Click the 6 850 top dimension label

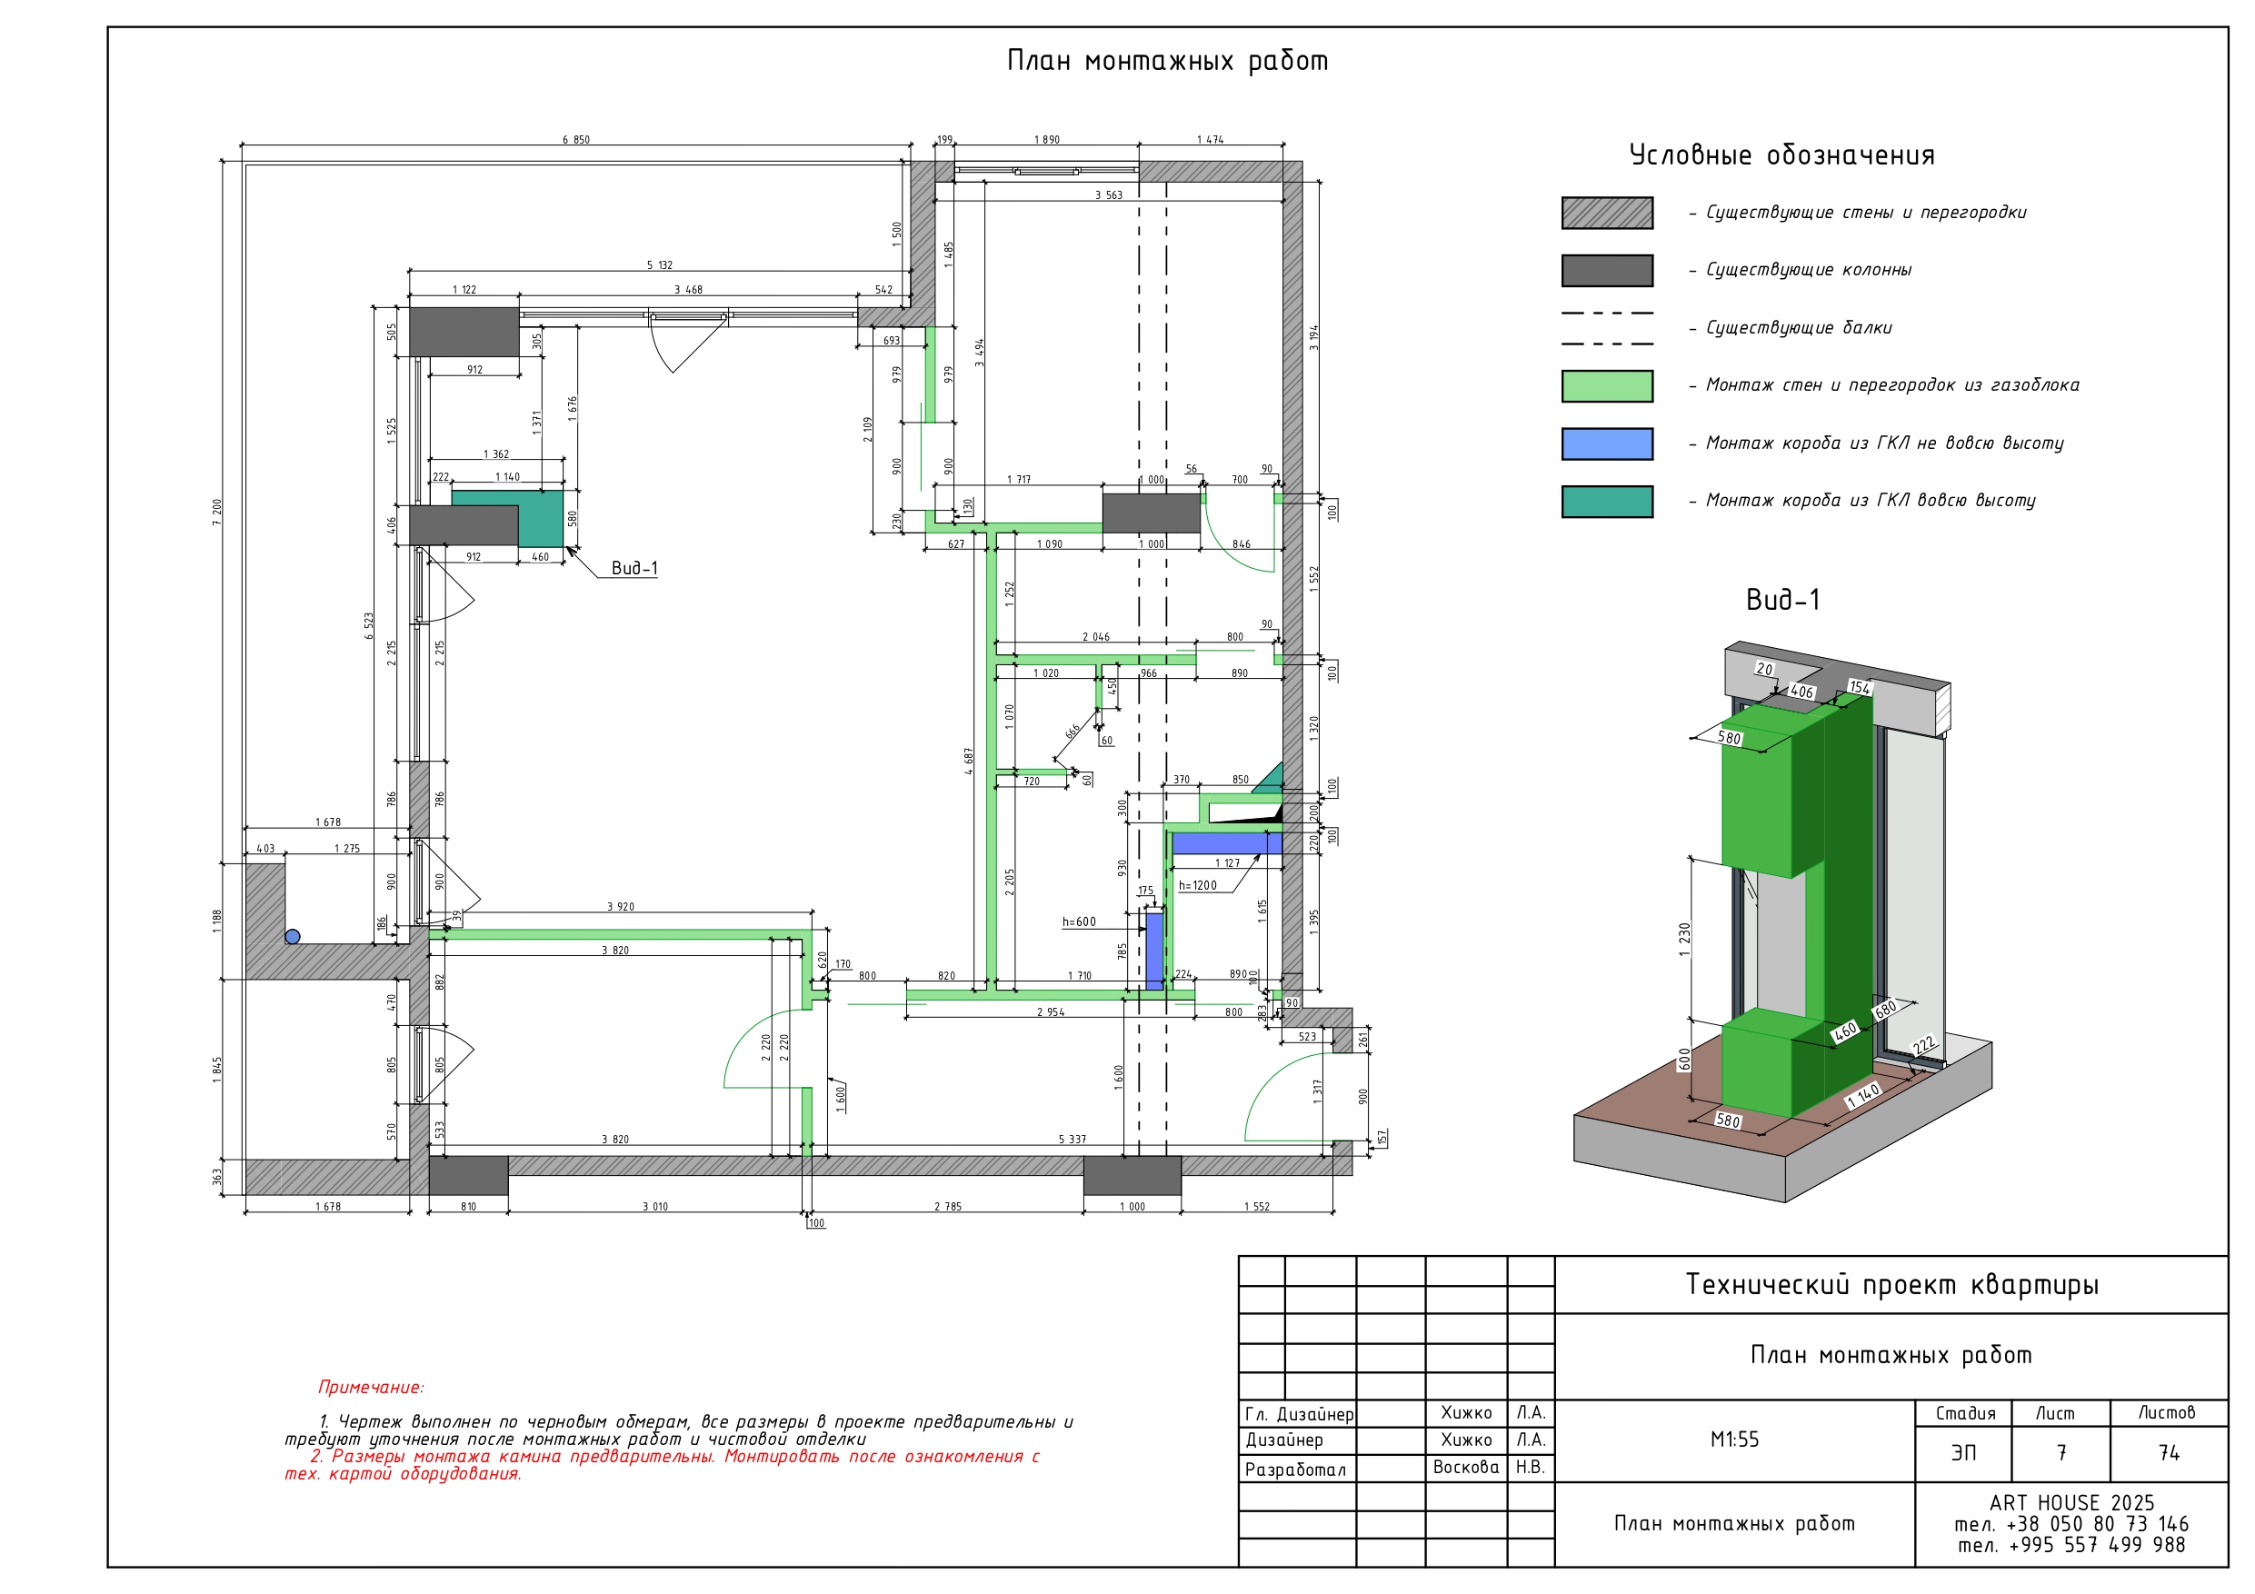(x=575, y=139)
